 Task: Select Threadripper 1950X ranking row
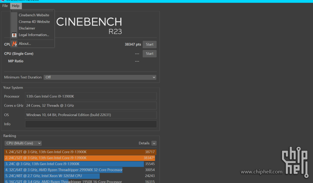pos(80,181)
